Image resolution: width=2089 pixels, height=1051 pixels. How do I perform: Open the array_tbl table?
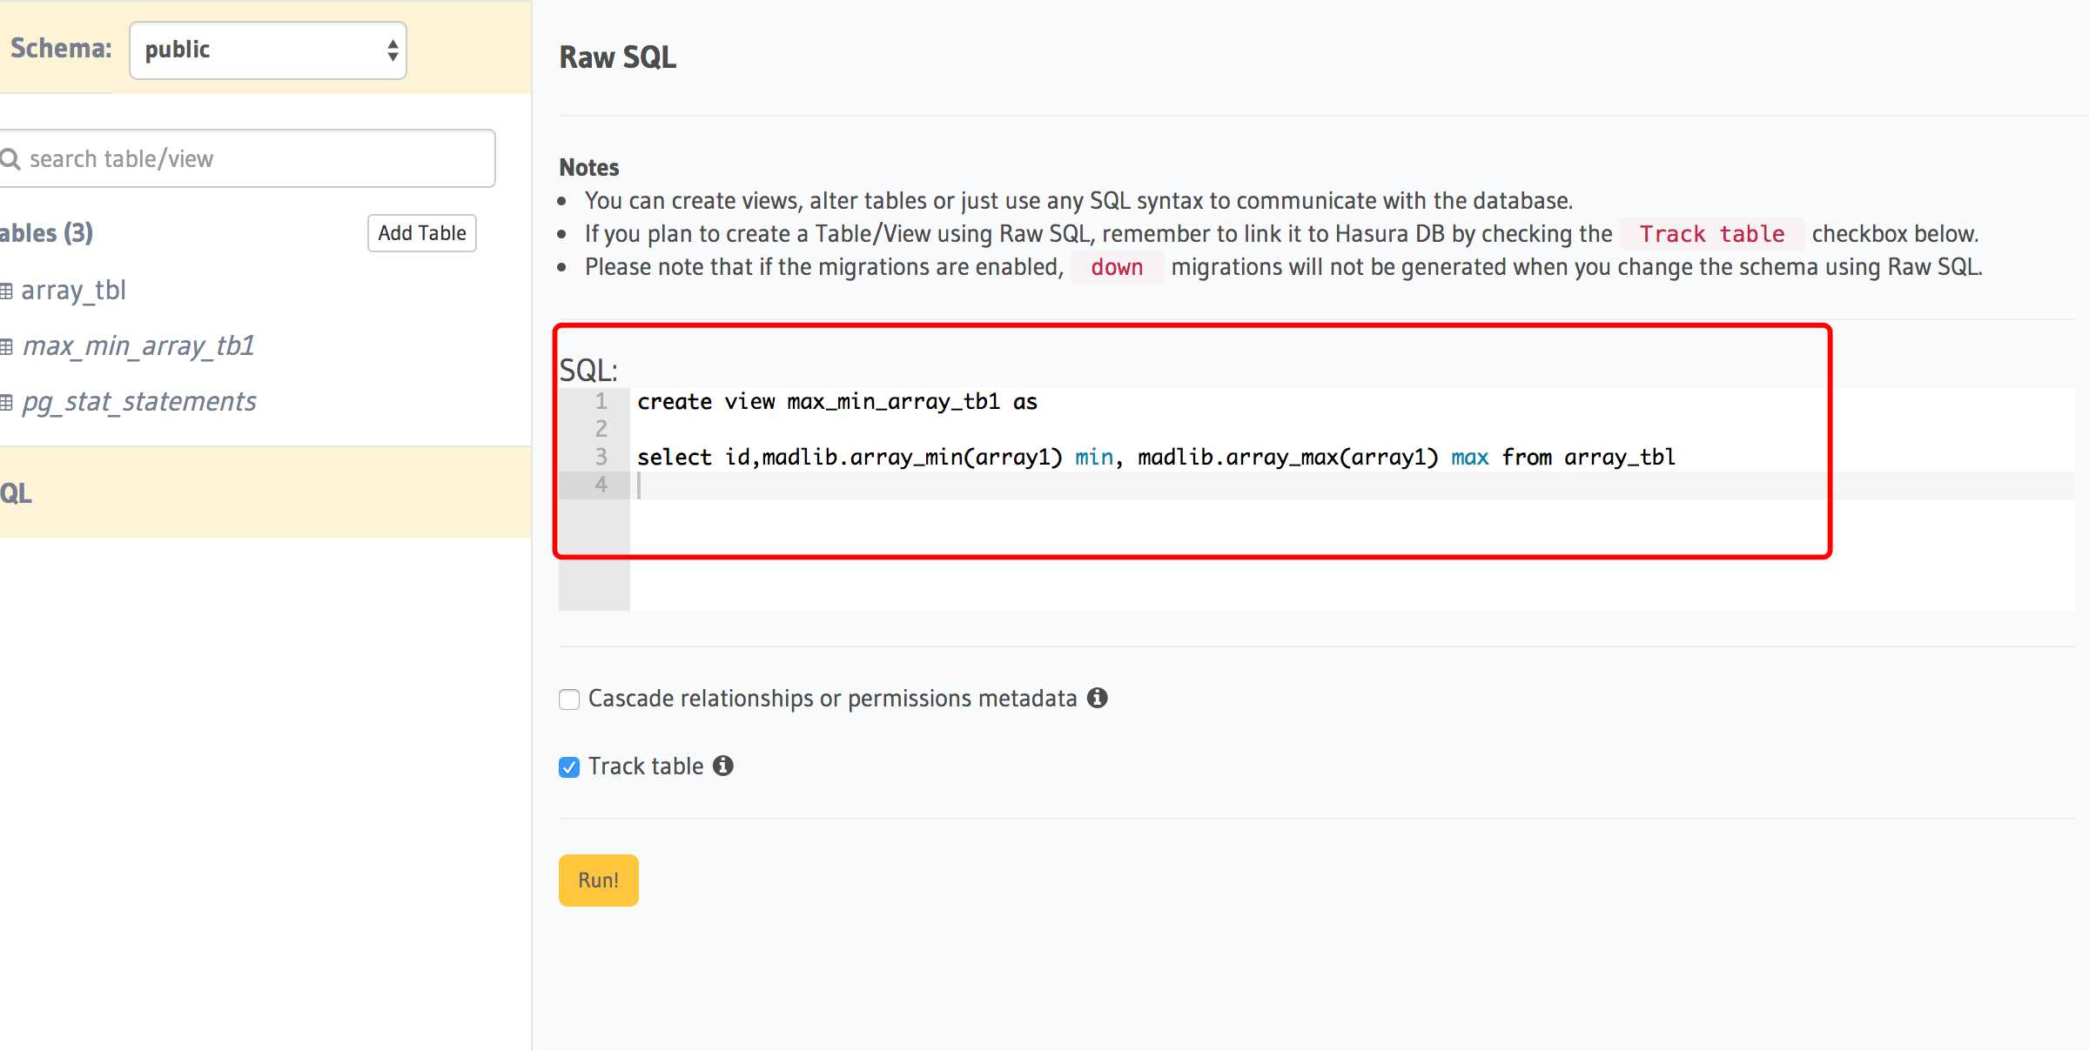[73, 290]
